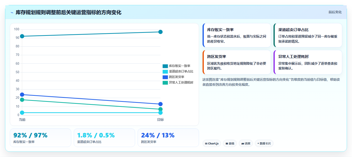Click the 数据卡片 tag
The image size is (352, 157).
264,143
